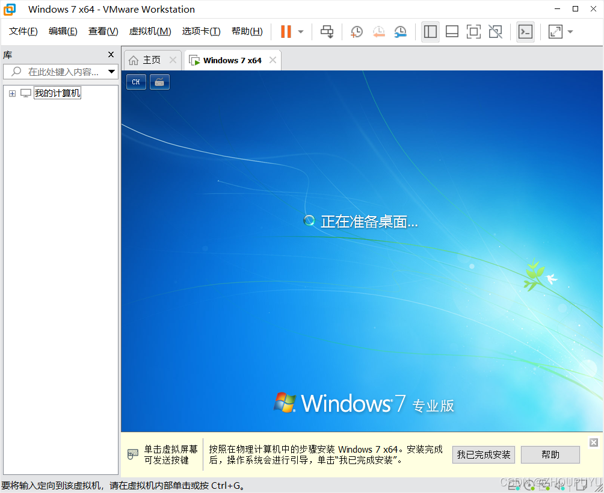Pause the virtual machine with the orange button
This screenshot has width=604, height=493.
[286, 32]
